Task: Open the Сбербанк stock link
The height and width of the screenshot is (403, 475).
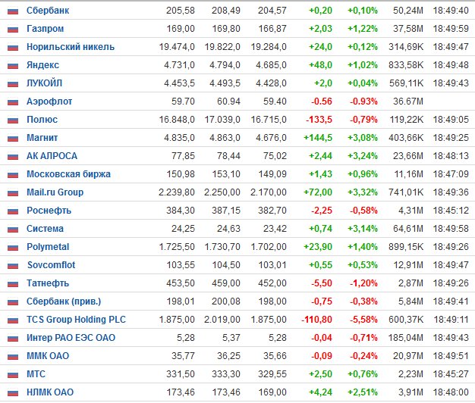Action: coord(48,11)
